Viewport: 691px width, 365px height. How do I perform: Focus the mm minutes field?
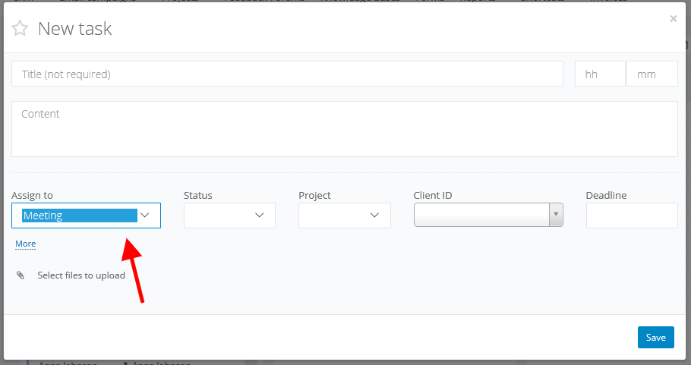tap(652, 74)
